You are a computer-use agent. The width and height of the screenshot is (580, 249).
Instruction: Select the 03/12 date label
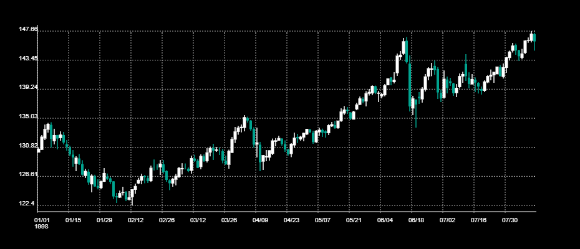198,220
